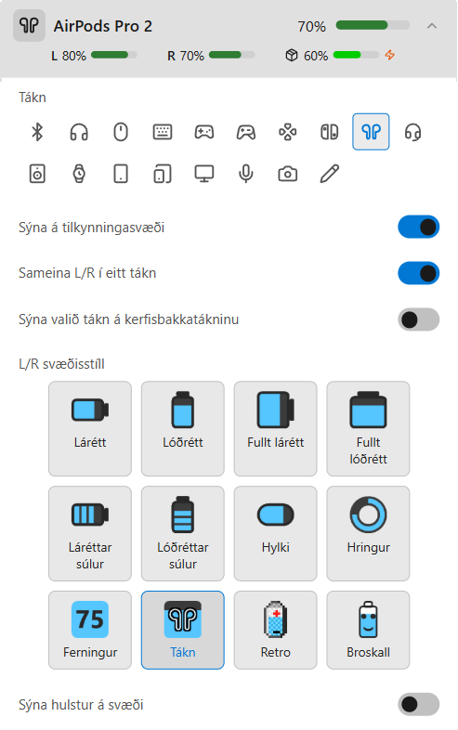Select the angular game controller icon
The width and height of the screenshot is (458, 730).
[245, 132]
